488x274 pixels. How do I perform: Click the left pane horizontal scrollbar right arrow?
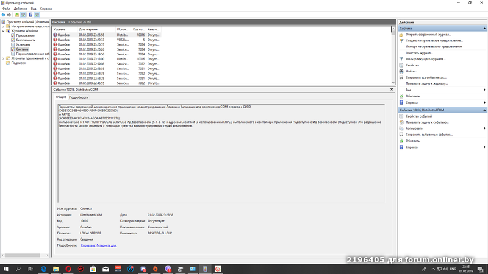pos(48,255)
